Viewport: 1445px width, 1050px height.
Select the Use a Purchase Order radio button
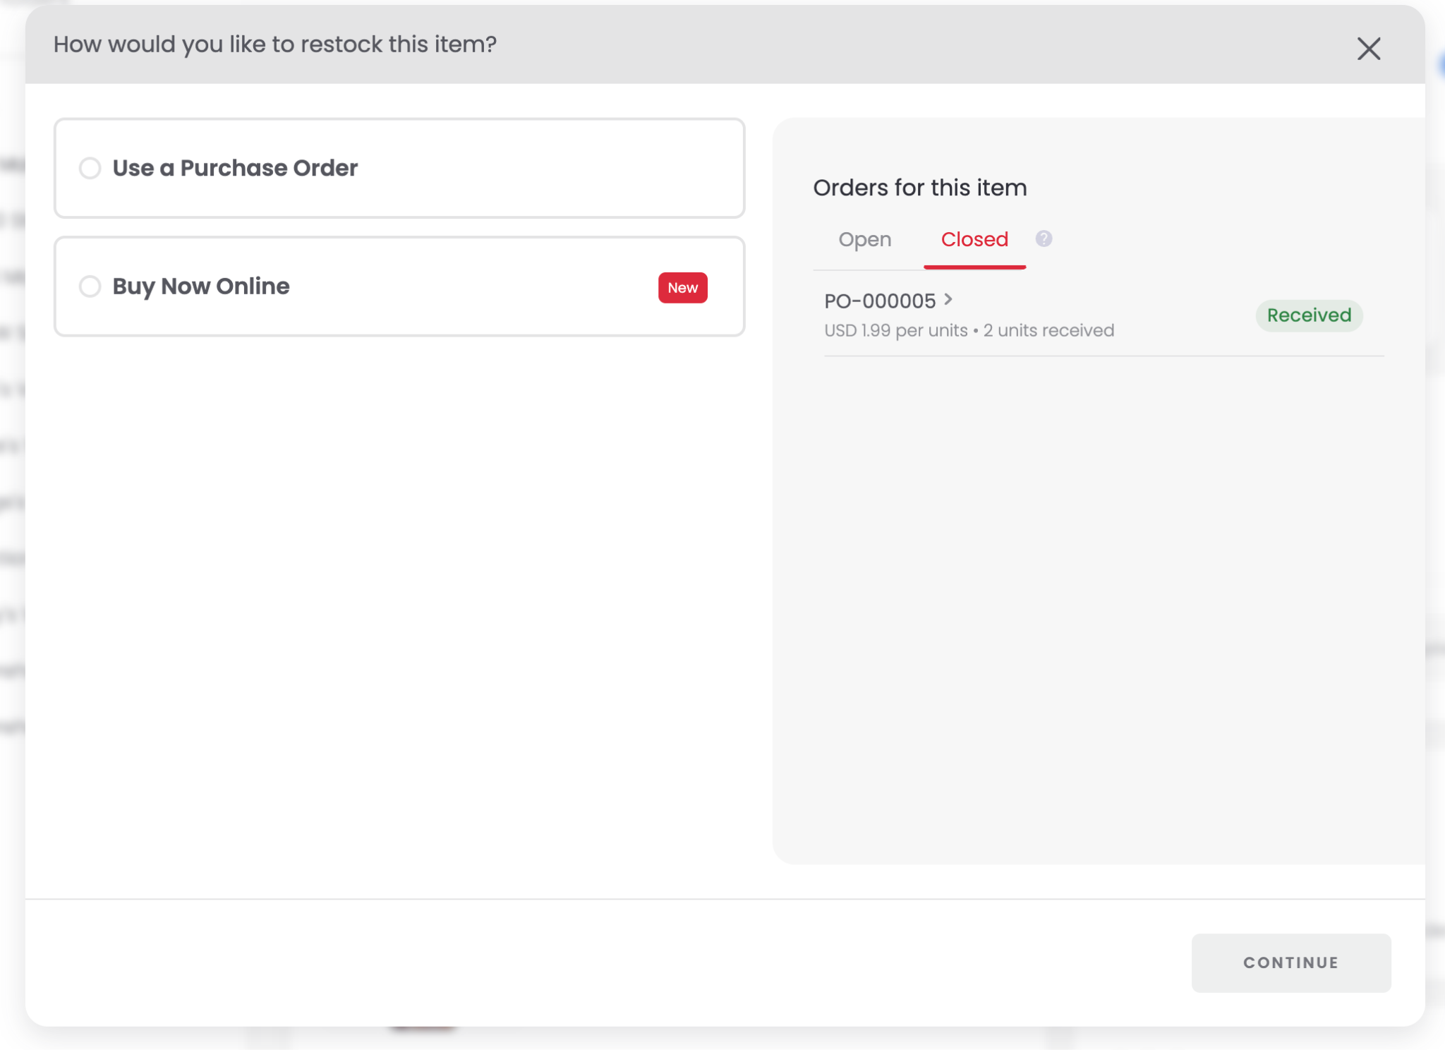click(90, 168)
